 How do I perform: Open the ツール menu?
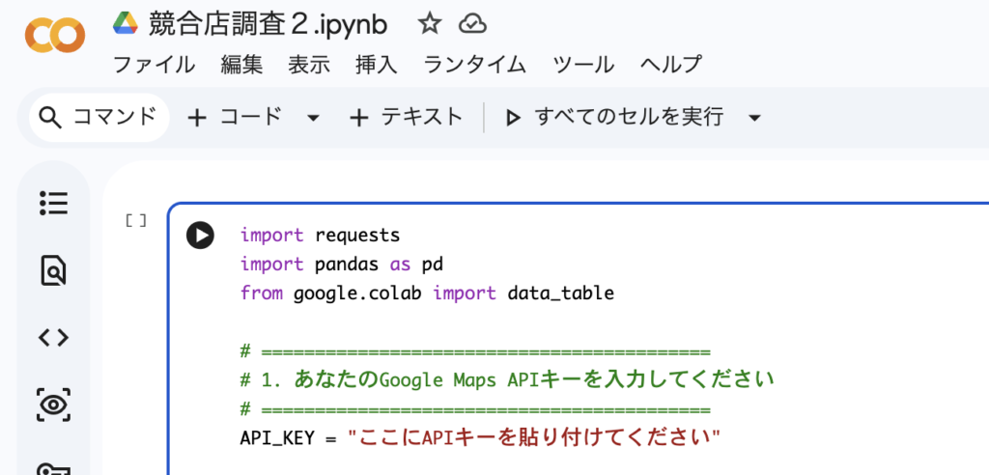tap(582, 65)
